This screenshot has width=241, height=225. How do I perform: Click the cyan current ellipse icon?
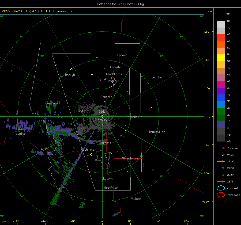tap(221, 188)
